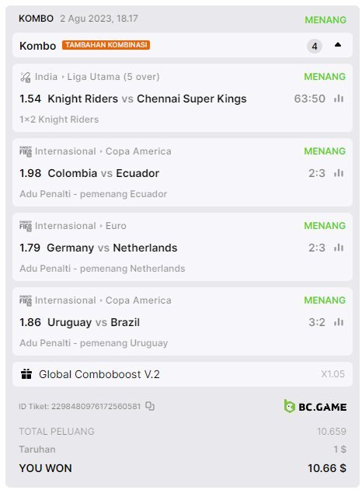This screenshot has width=362, height=493.
Task: Click the selections count badge showing 4
Action: (x=315, y=47)
